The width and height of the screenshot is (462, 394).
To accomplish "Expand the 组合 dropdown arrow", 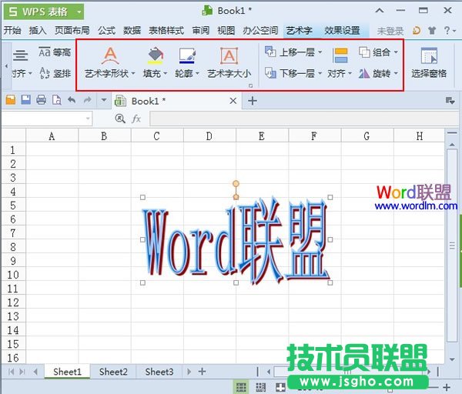I will coord(396,52).
